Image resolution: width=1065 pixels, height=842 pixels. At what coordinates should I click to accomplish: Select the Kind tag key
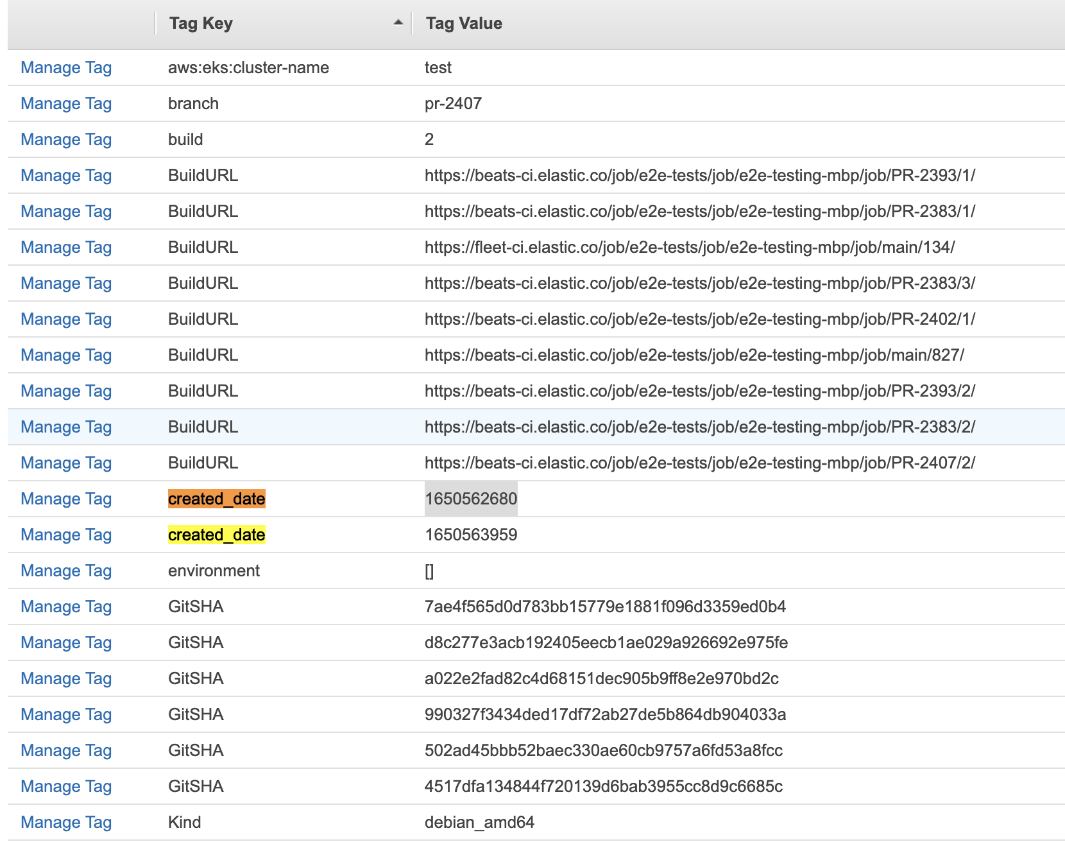pyautogui.click(x=184, y=822)
